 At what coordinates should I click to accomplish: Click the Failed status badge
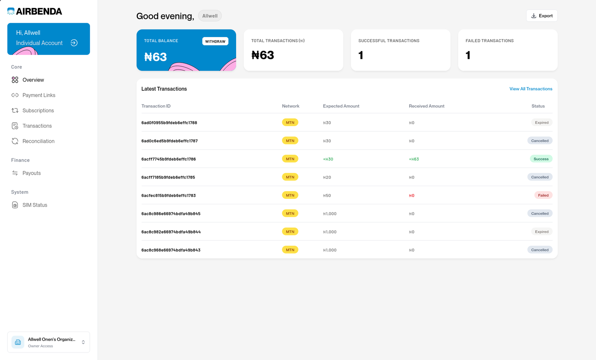(543, 195)
